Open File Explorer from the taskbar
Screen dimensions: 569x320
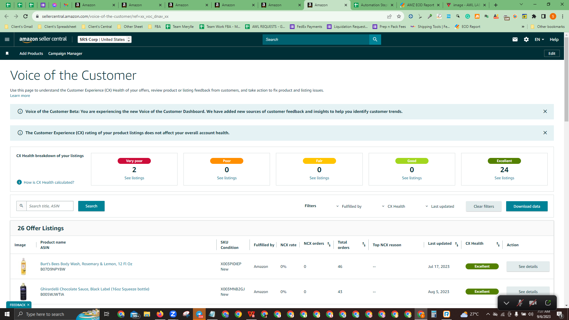point(147,314)
